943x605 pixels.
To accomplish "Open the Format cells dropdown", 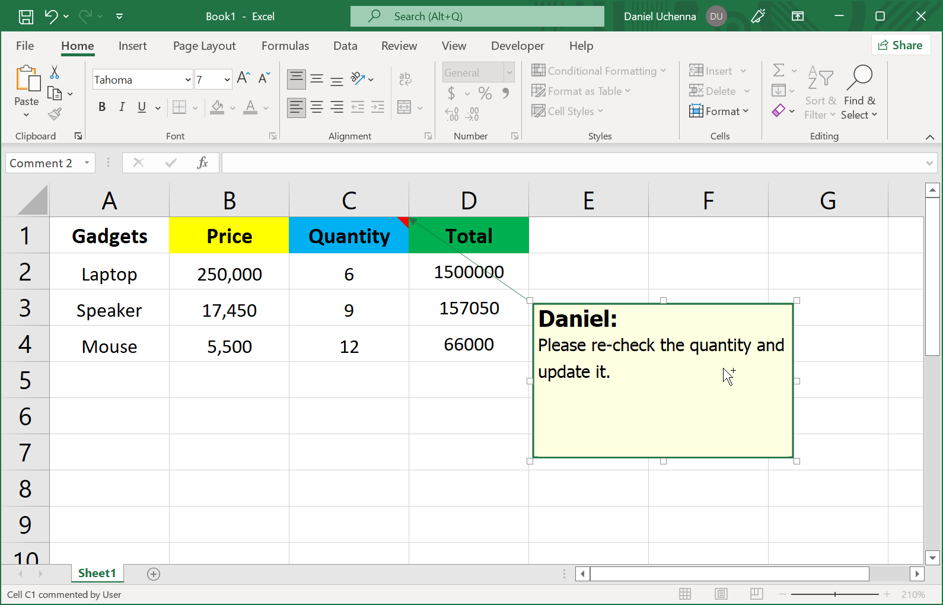I will click(719, 111).
